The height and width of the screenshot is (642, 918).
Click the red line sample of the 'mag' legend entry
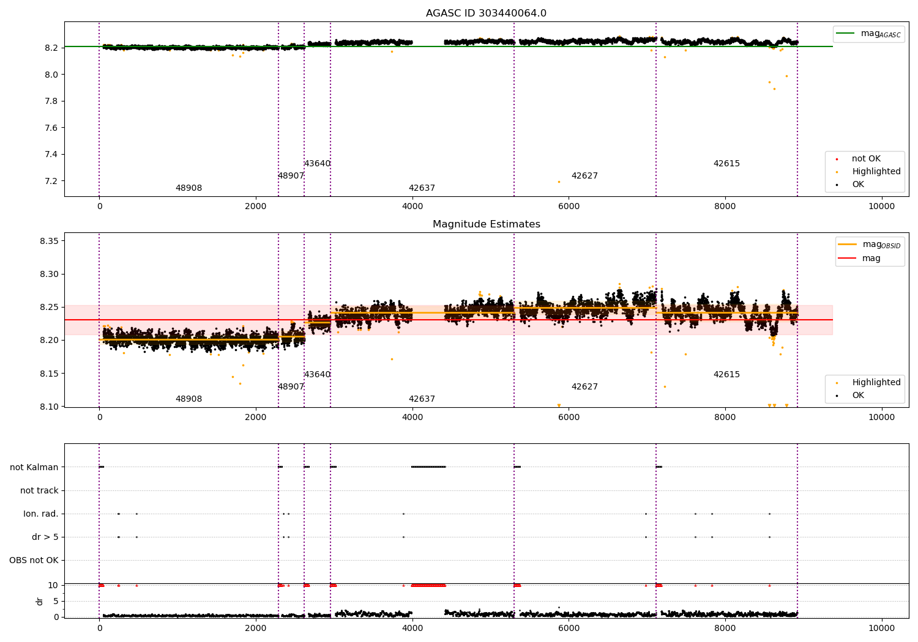(x=848, y=259)
